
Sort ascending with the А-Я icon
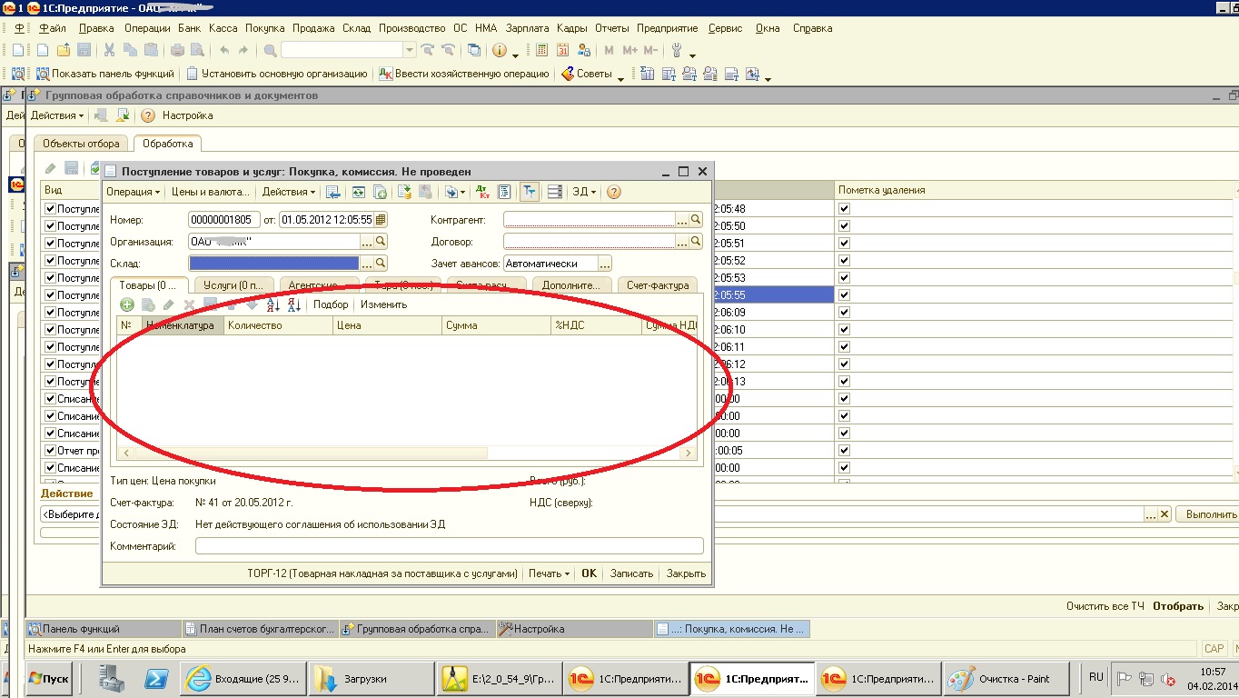[x=273, y=304]
